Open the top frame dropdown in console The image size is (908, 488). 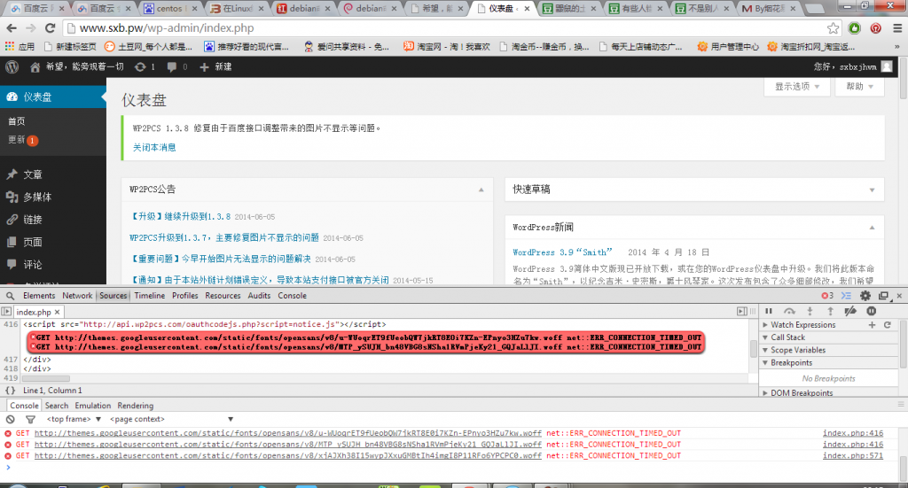coord(73,419)
